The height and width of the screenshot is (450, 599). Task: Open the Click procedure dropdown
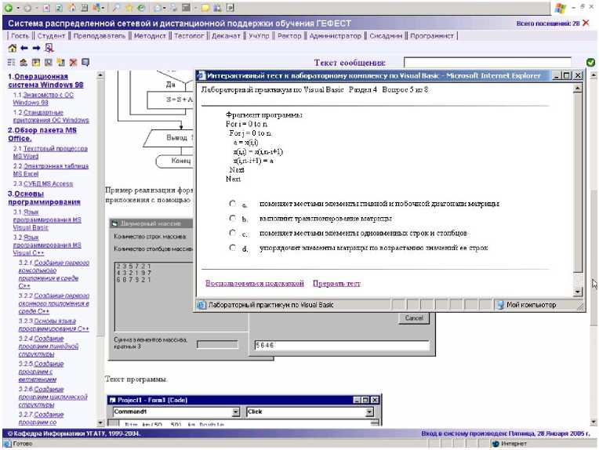[369, 412]
